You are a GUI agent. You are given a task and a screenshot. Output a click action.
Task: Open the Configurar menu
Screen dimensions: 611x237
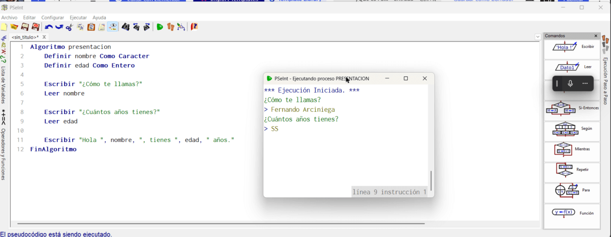pos(52,17)
